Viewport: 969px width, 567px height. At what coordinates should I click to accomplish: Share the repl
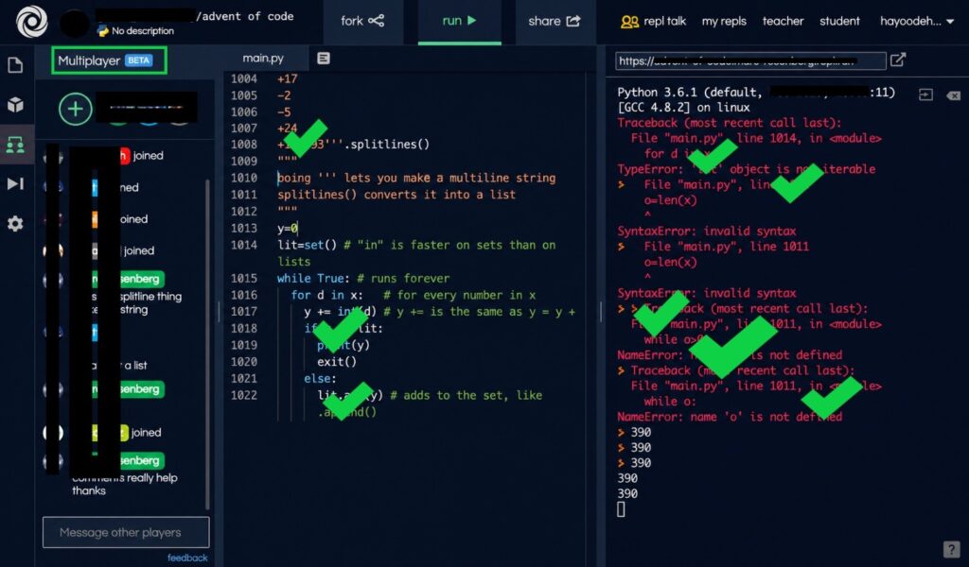click(x=555, y=21)
